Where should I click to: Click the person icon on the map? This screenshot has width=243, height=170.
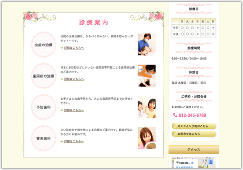click(211, 162)
